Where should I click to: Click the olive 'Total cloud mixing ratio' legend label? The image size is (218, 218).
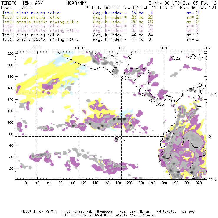point(31,17)
